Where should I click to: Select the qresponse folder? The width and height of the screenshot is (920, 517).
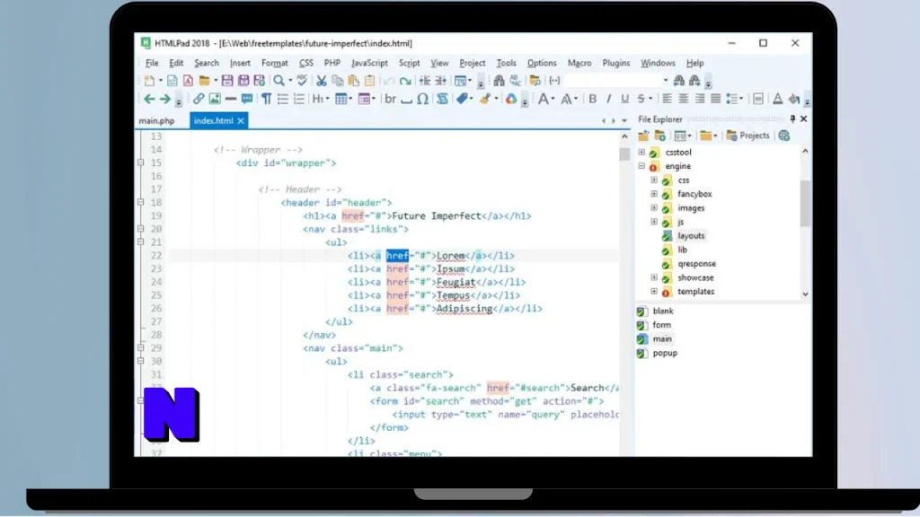(696, 264)
